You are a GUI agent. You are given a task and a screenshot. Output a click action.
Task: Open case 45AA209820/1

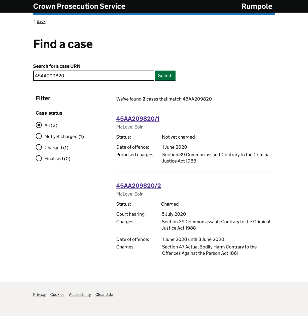(x=138, y=119)
